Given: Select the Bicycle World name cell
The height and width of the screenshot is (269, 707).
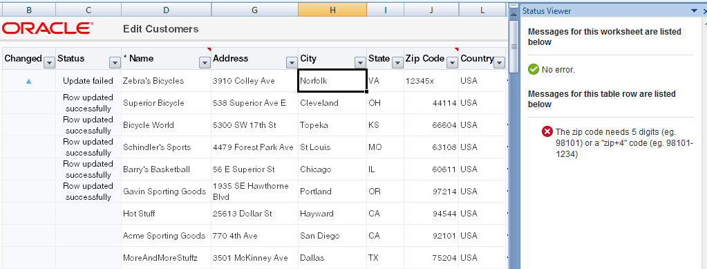Looking at the screenshot, I should coord(167,125).
